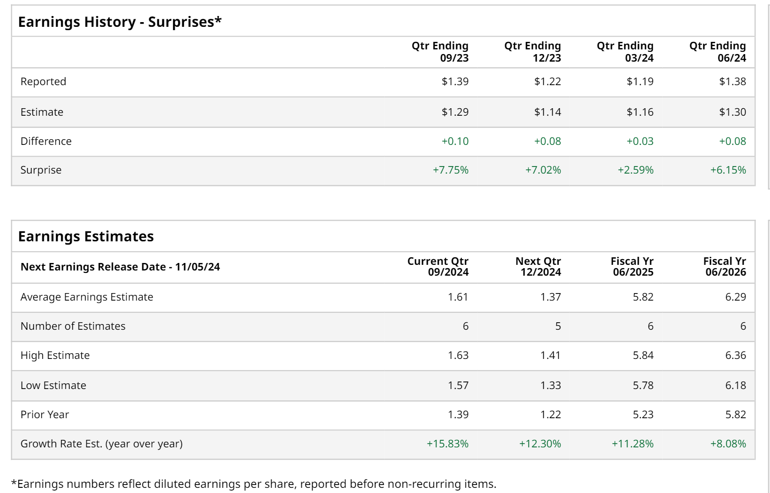Image resolution: width=770 pixels, height=493 pixels.
Task: Select the Current Qtr 09/2024 column header
Action: (437, 267)
